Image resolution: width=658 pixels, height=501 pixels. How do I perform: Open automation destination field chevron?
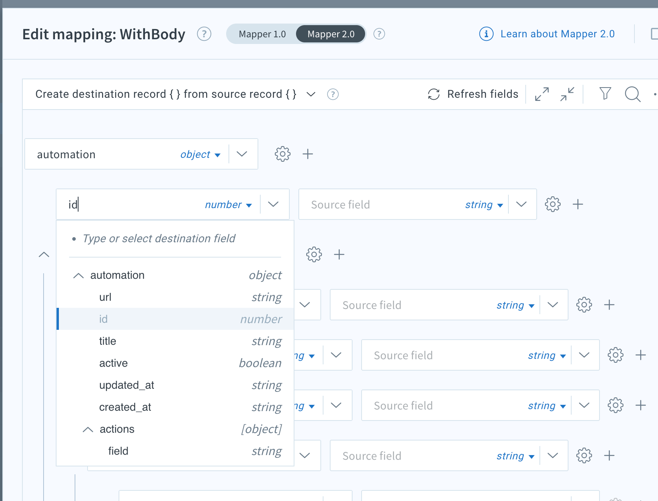(242, 154)
